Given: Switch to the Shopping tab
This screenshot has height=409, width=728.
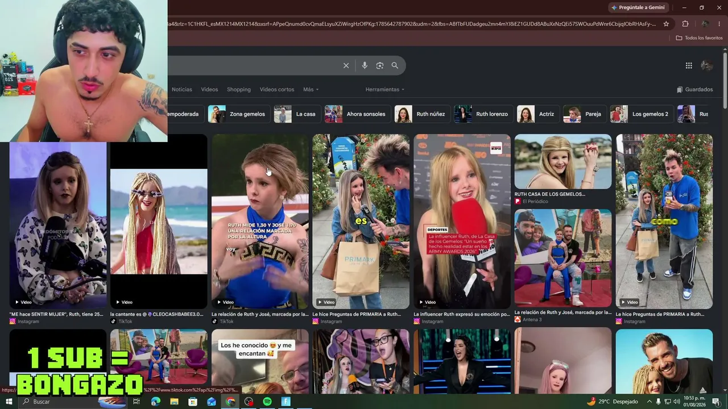Looking at the screenshot, I should click(x=239, y=89).
